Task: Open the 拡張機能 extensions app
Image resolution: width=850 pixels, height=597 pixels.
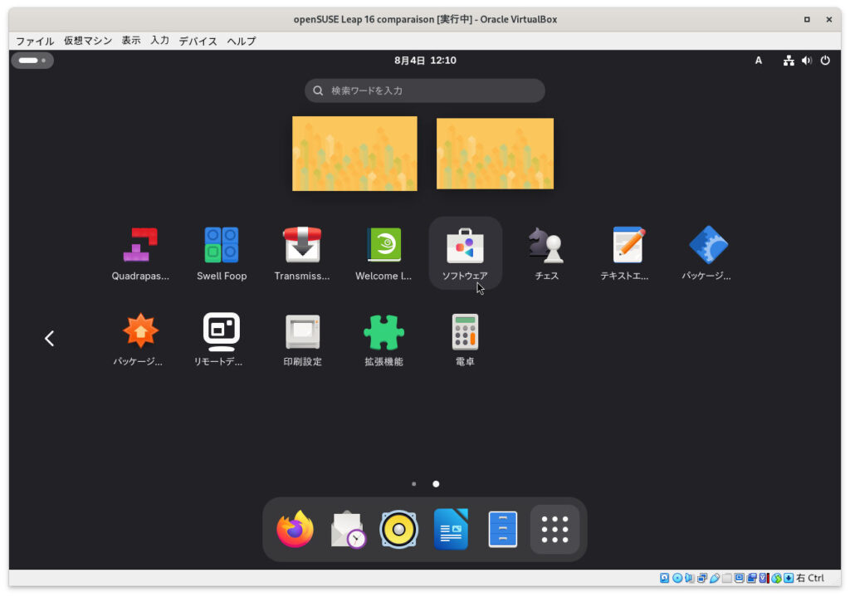Action: pos(383,340)
